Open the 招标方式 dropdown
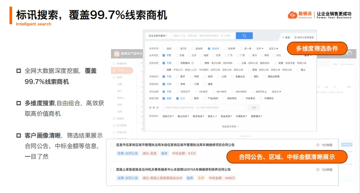The width and height of the screenshot is (360, 193). pyautogui.click(x=168, y=116)
